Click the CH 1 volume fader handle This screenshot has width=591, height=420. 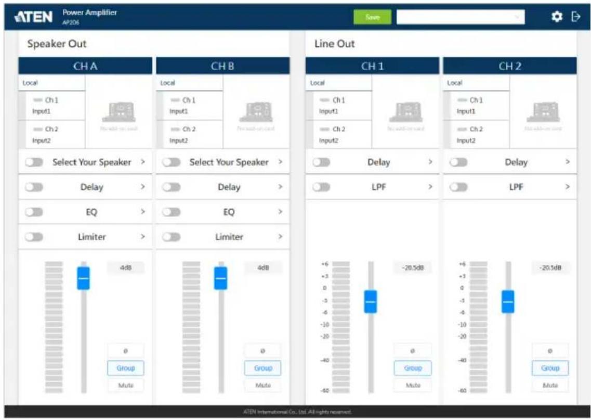pos(371,301)
